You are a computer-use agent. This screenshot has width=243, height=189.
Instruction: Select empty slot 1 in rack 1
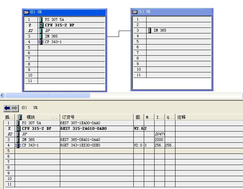(172, 19)
